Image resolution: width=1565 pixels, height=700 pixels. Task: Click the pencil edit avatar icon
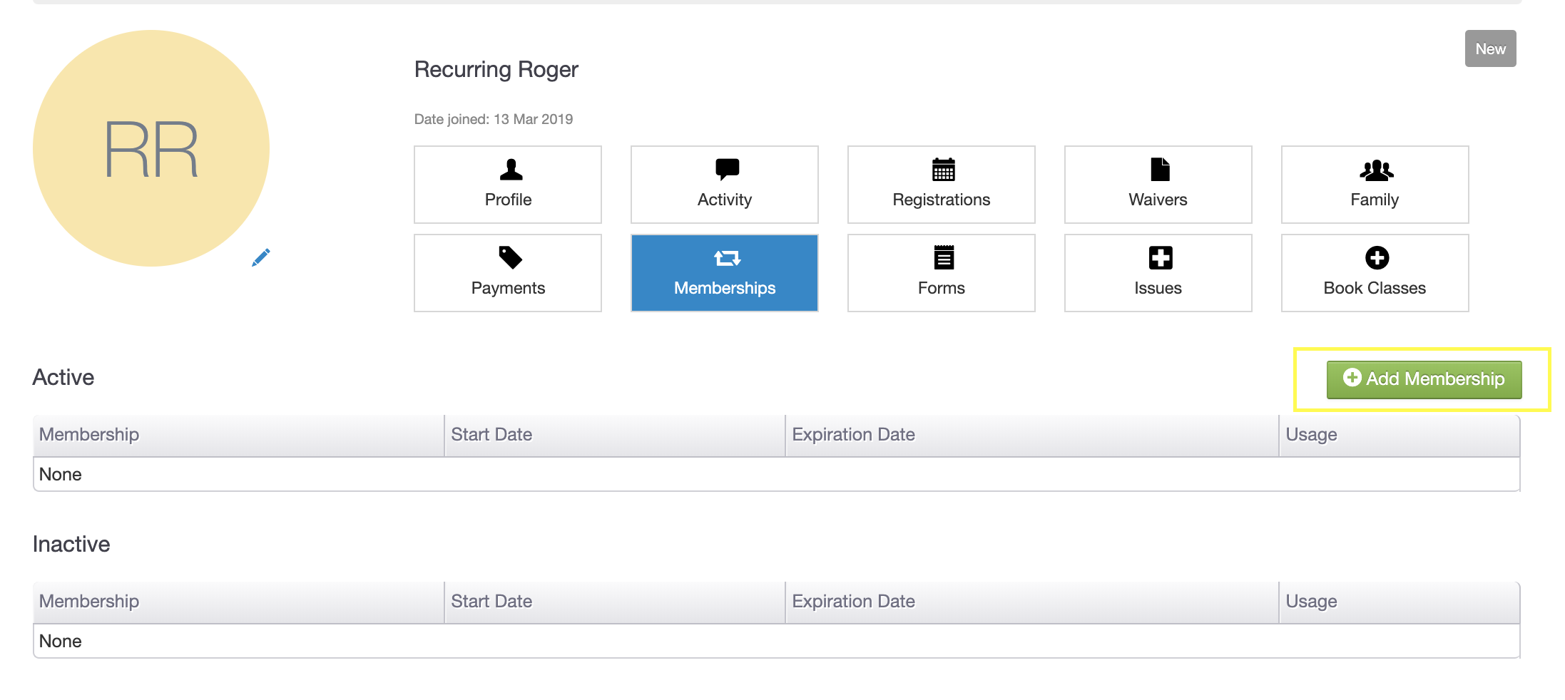(x=261, y=257)
